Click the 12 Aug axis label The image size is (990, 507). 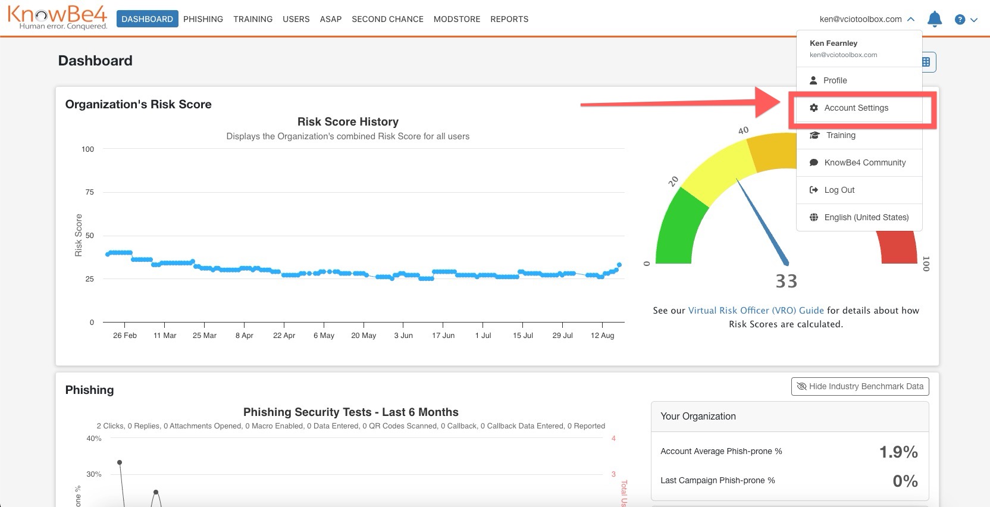602,336
